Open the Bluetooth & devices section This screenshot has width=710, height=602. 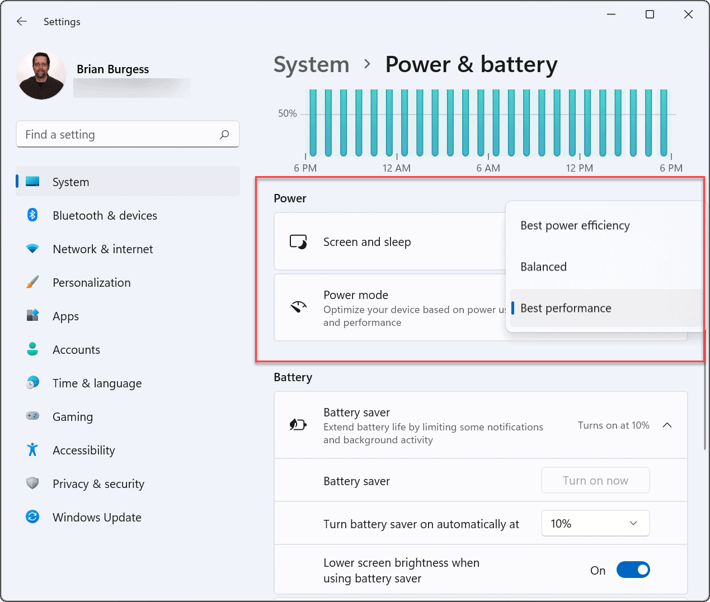32,215
